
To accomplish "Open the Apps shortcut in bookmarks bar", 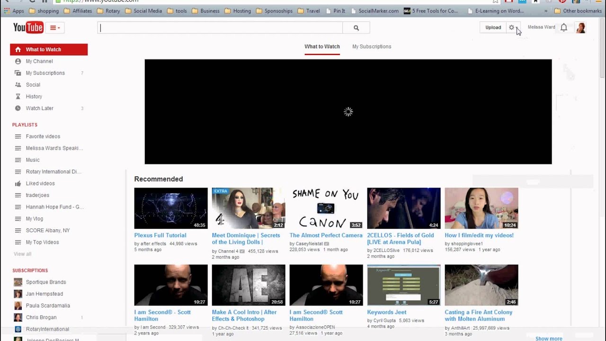I will 14,11.
